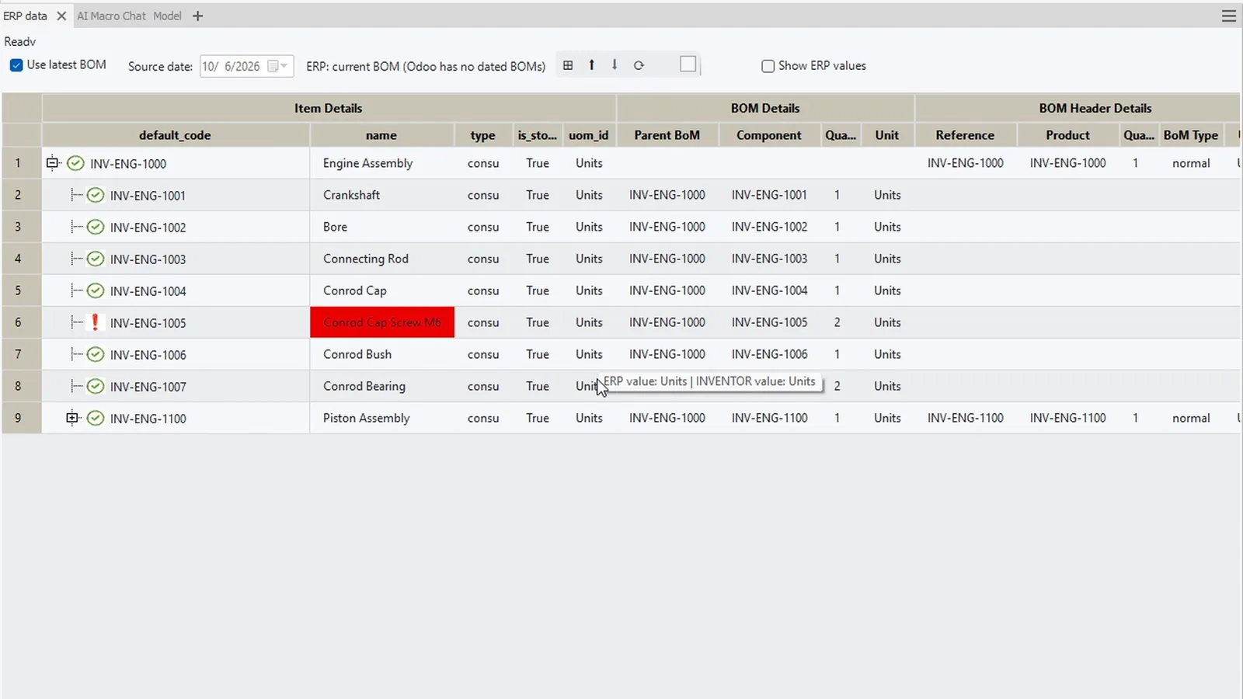Click the Piston Assembly name cell
The width and height of the screenshot is (1243, 699).
tap(382, 418)
